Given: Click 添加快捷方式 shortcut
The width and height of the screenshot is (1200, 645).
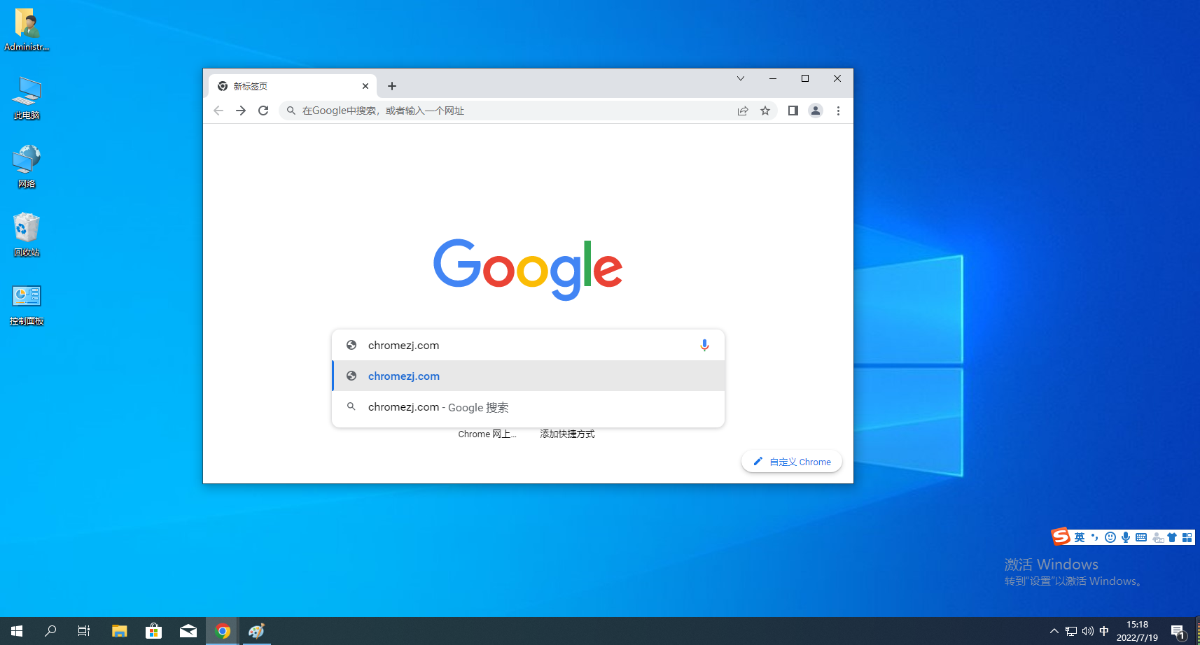Looking at the screenshot, I should tap(567, 434).
